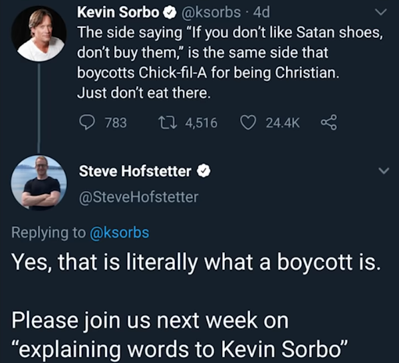Open the share icon on Kevin's tweet
The width and height of the screenshot is (399, 363).
point(328,122)
